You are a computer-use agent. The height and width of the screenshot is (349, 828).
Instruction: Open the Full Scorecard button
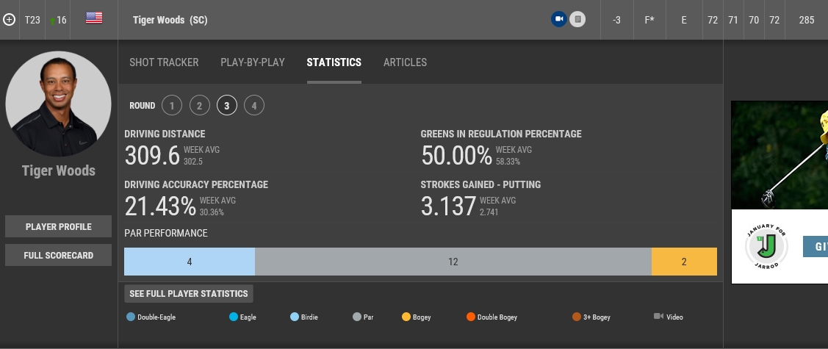[59, 255]
